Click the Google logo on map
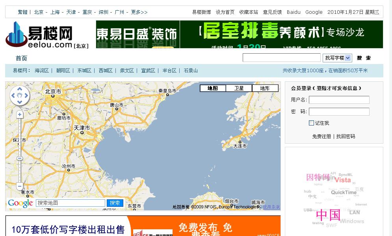 coord(20,203)
